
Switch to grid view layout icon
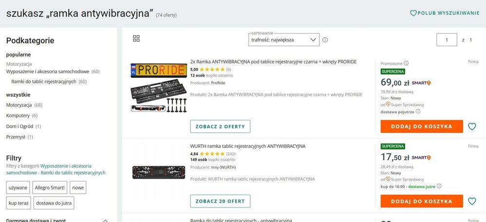tap(136, 38)
